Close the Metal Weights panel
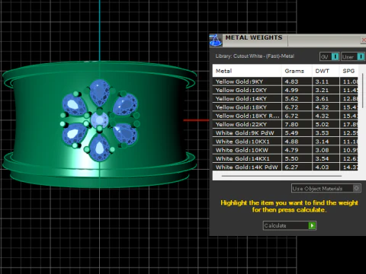Image resolution: width=366 pixels, height=274 pixels. click(x=364, y=40)
